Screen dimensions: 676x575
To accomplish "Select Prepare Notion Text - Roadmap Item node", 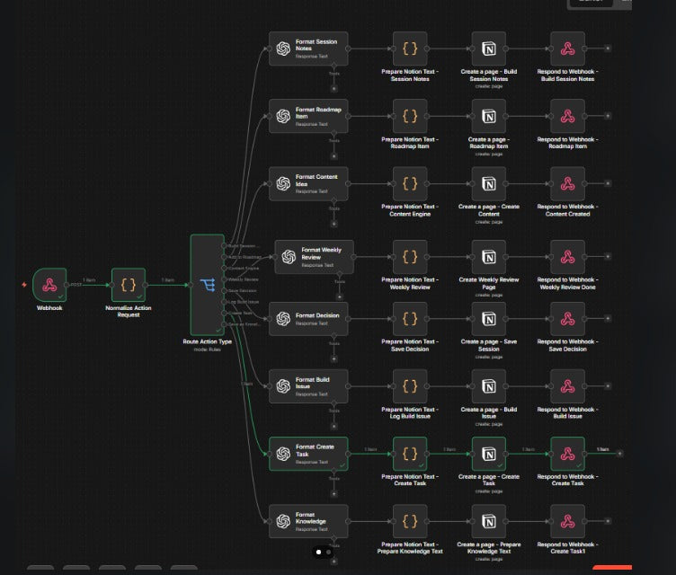I will [x=410, y=117].
